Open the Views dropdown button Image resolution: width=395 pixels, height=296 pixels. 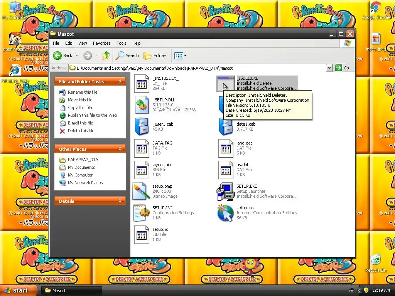181,55
